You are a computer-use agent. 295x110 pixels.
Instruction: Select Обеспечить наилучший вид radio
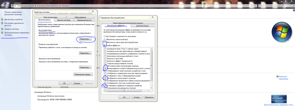pyautogui.click(x=104, y=39)
